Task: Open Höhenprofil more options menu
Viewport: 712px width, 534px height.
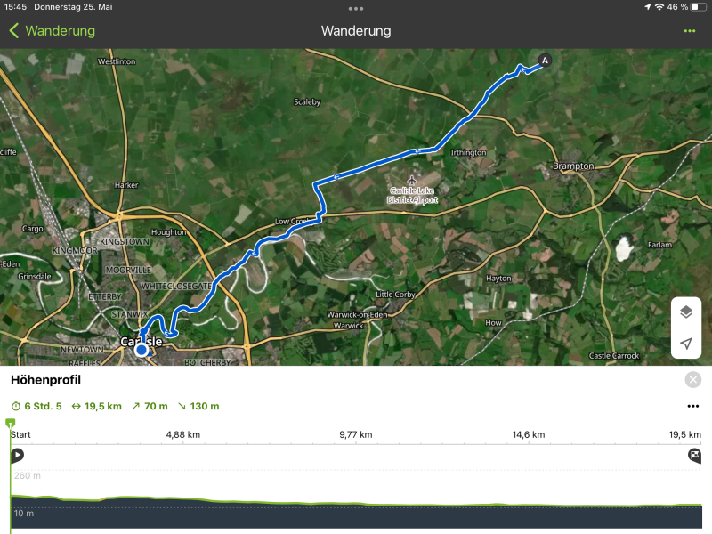Action: [x=693, y=407]
